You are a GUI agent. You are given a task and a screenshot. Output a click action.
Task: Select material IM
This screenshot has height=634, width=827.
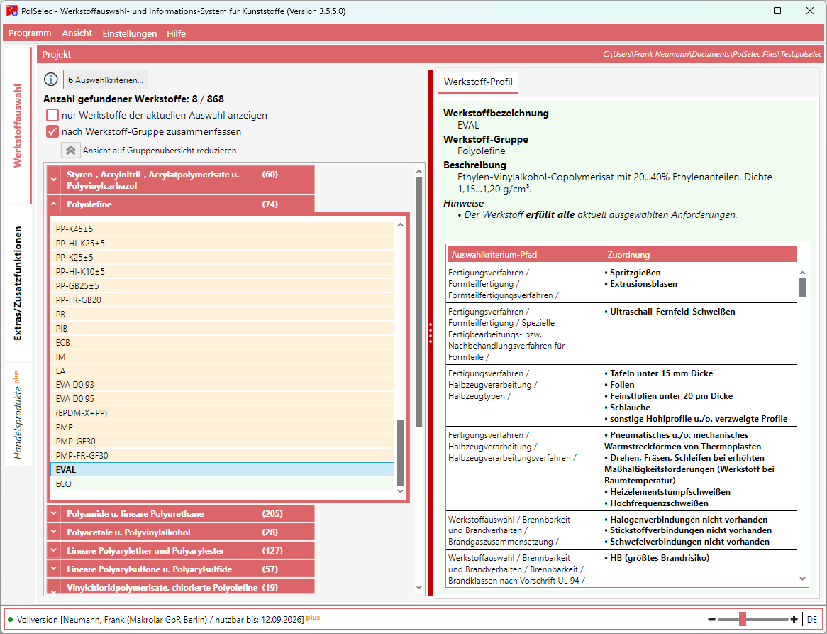[x=223, y=357]
